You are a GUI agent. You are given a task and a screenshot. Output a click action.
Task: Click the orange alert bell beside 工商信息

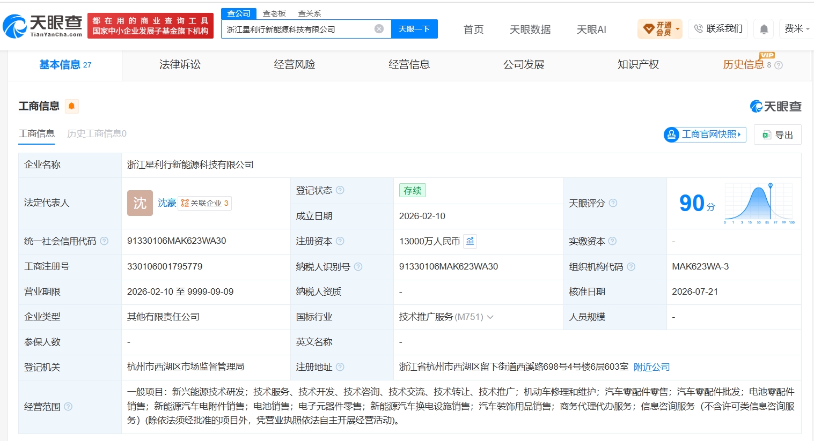pos(71,106)
